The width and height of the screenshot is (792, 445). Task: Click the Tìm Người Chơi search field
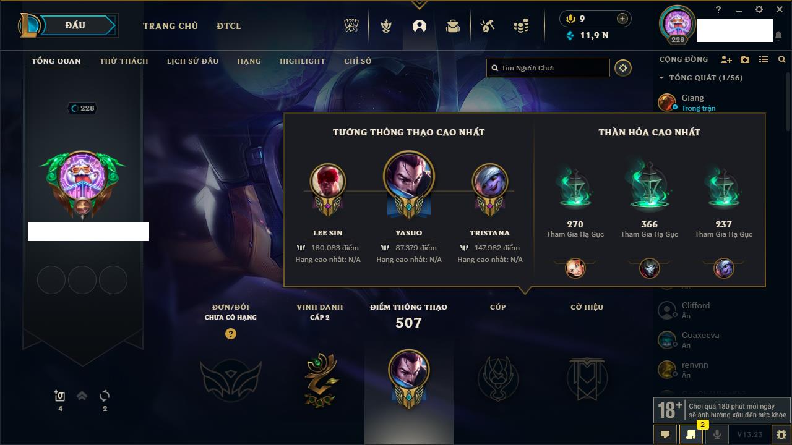coord(548,68)
